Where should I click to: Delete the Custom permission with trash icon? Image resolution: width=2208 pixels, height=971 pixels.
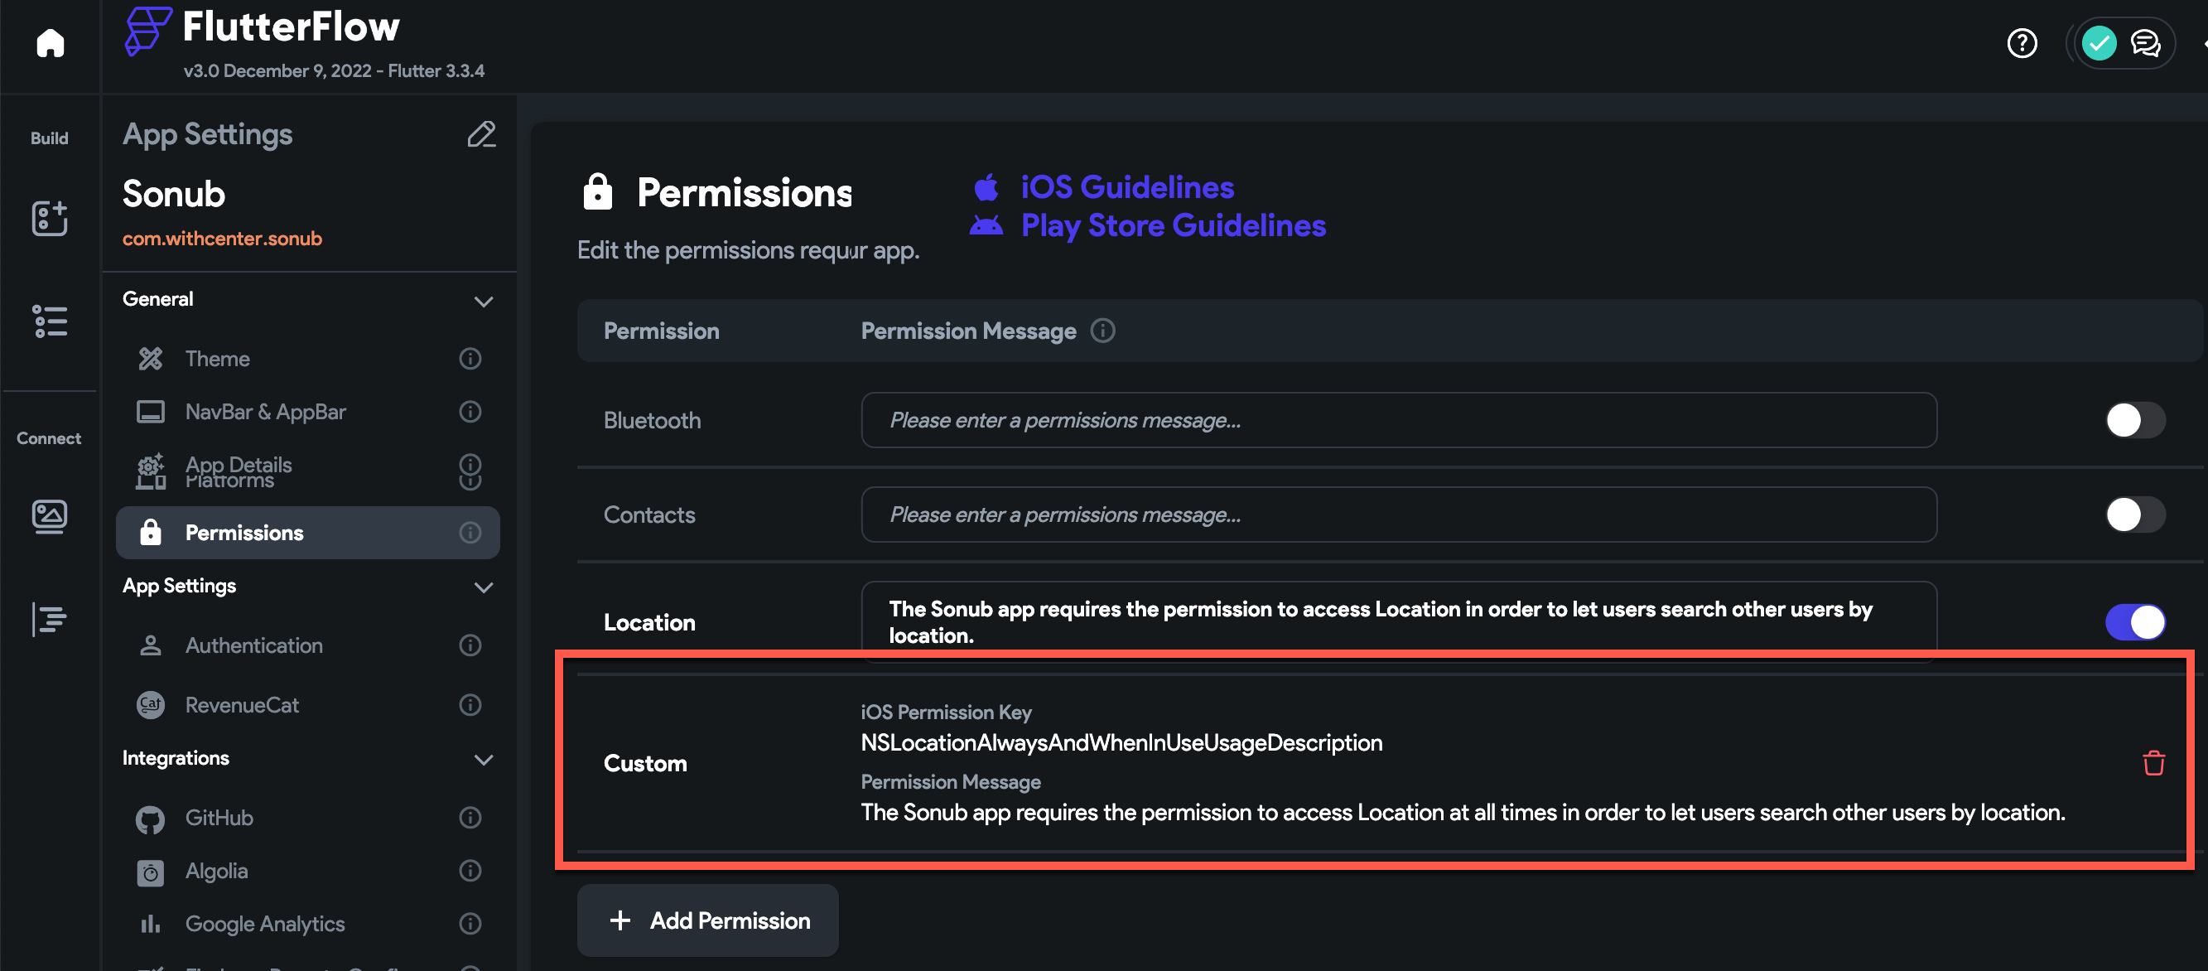2156,761
